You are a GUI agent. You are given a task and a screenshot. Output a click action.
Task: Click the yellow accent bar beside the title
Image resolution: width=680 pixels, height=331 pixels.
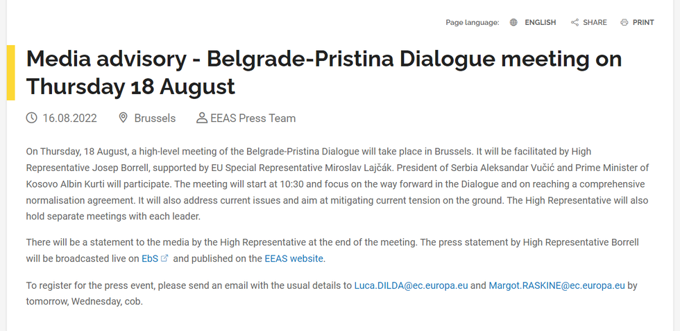click(10, 72)
